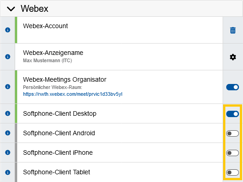The height and width of the screenshot is (182, 243).
Task: Click info icon for Webex-Meetings Organisator
Action: click(8, 87)
